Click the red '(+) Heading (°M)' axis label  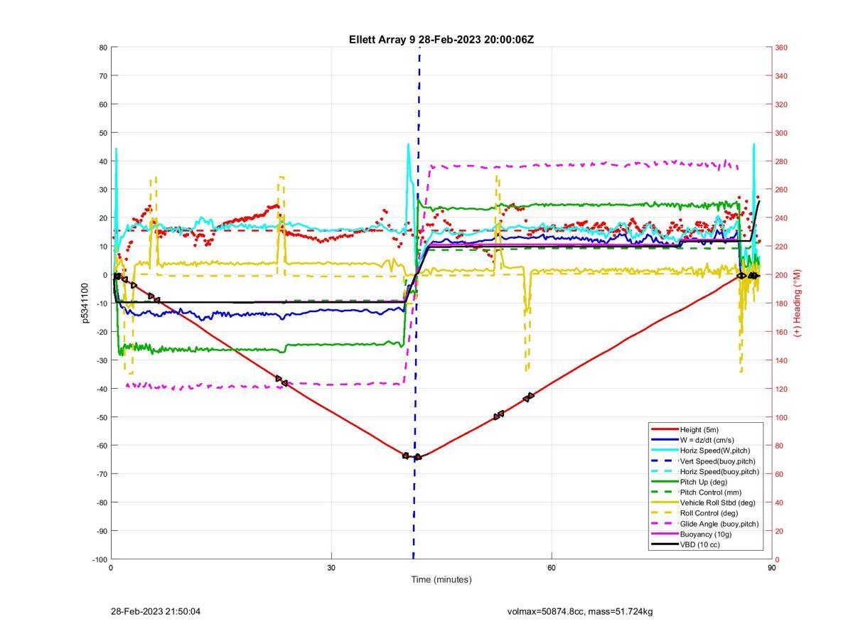pyautogui.click(x=798, y=303)
